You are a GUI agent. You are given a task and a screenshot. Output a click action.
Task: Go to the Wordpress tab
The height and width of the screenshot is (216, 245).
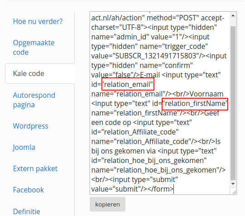31,126
